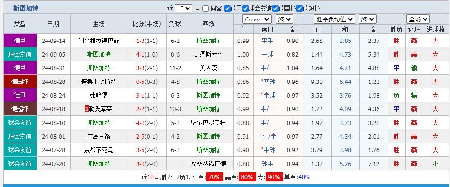Click the 胜负 column header

pyautogui.click(x=396, y=29)
